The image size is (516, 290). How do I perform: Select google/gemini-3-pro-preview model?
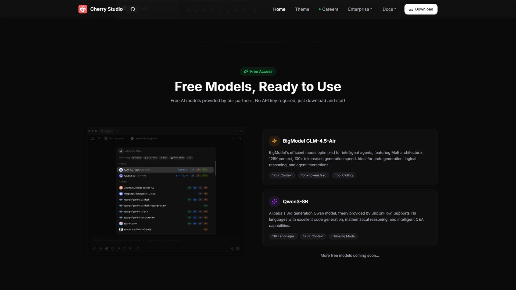(166, 218)
